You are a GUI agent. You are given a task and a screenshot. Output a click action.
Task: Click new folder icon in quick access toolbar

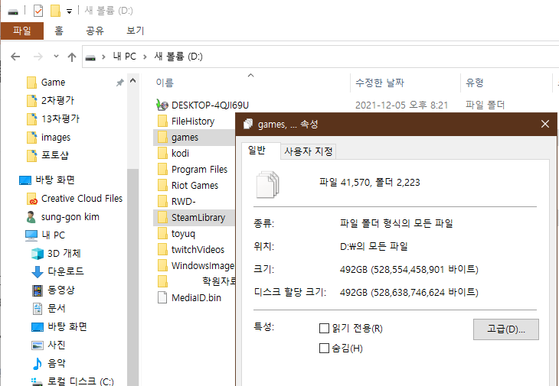(55, 10)
